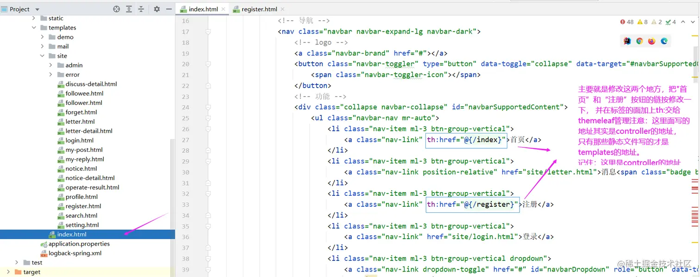Open page in Firefox browser icon
700x277 pixels.
pyautogui.click(x=652, y=41)
